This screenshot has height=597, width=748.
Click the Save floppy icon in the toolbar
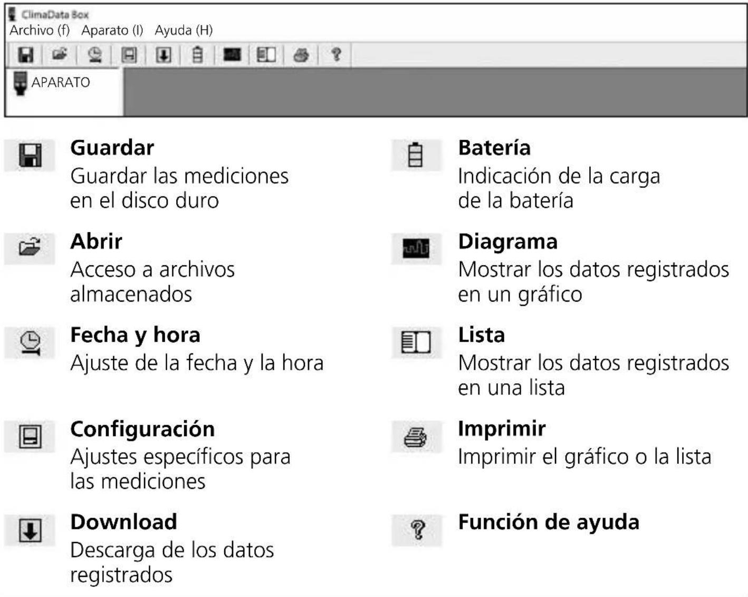[x=25, y=55]
